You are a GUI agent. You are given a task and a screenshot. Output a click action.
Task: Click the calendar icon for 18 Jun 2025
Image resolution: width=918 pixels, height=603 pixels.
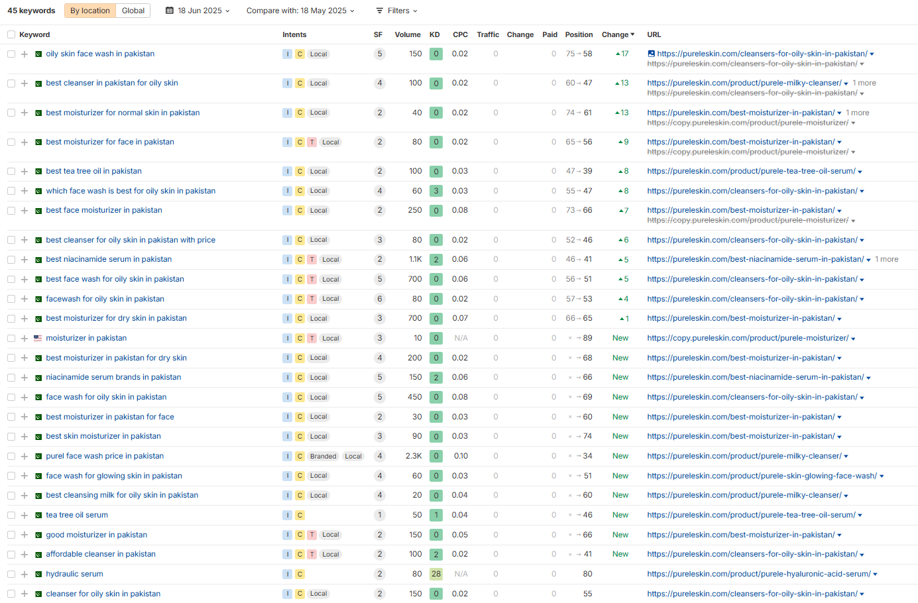[170, 11]
